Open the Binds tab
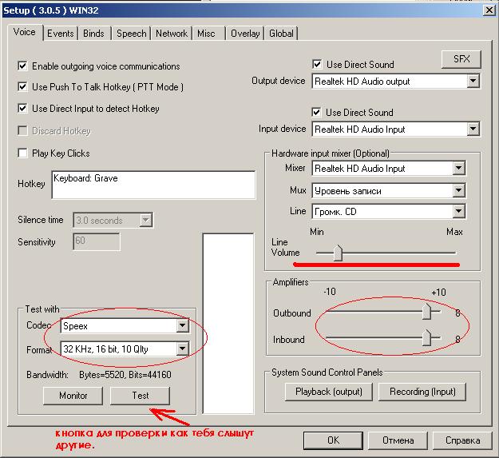The width and height of the screenshot is (499, 458). [x=94, y=33]
